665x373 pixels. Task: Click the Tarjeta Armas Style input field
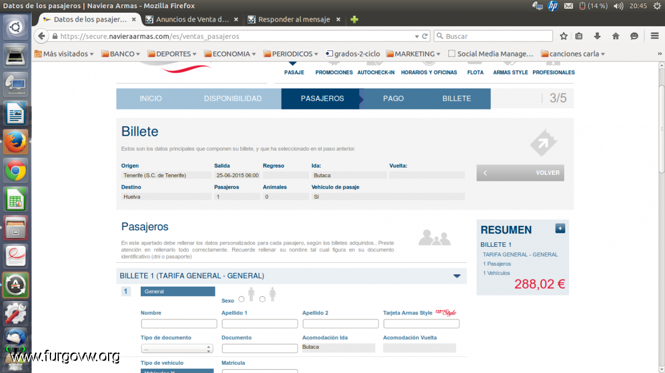pos(421,324)
